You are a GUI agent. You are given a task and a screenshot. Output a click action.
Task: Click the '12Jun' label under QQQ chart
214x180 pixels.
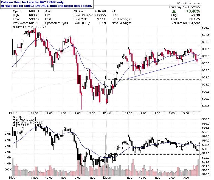tap(107, 178)
